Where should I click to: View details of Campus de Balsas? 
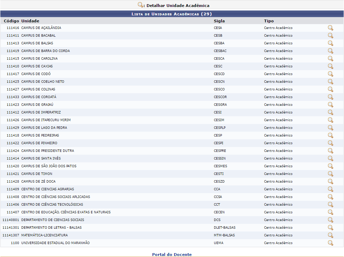(330, 43)
